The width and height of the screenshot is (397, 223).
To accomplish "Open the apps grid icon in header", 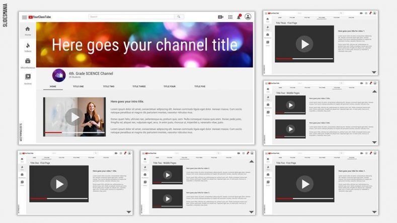I will click(230, 17).
